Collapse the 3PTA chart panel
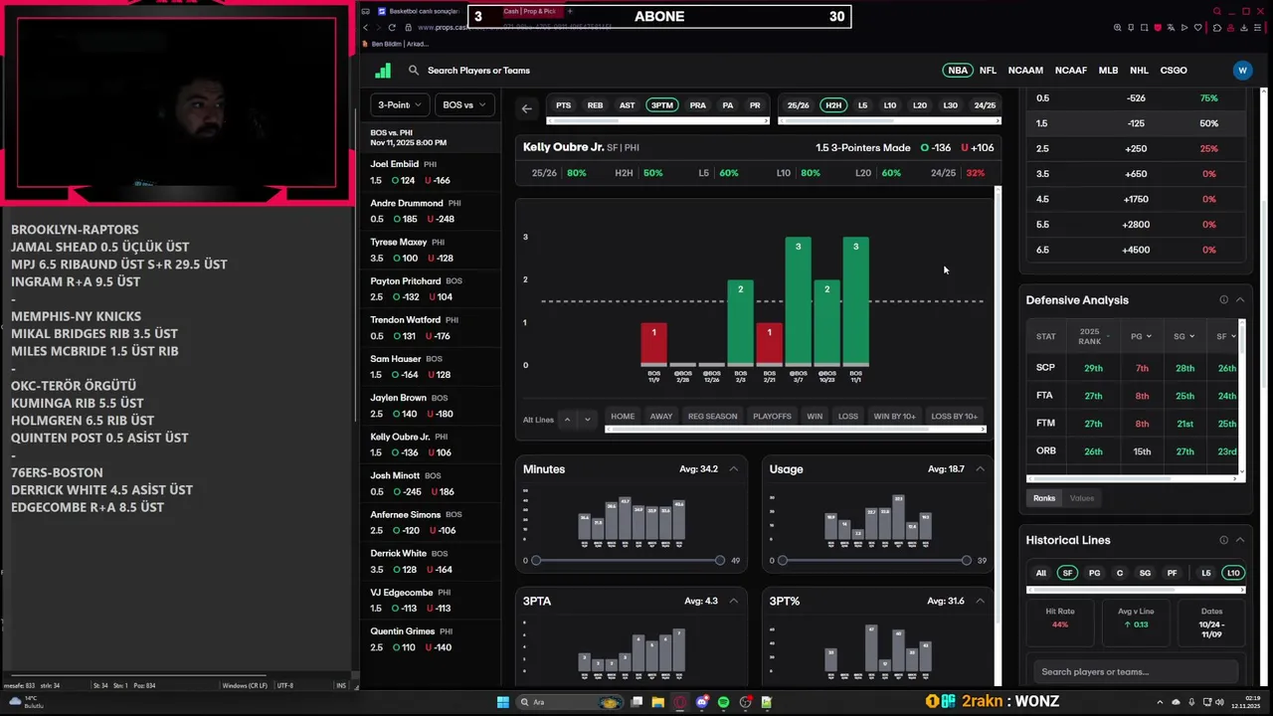This screenshot has height=716, width=1273. tap(734, 601)
